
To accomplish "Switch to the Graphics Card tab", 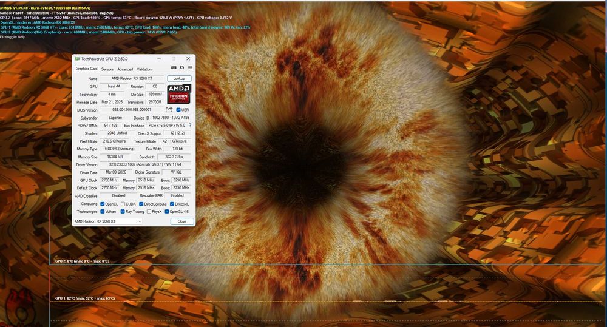I will 86,69.
